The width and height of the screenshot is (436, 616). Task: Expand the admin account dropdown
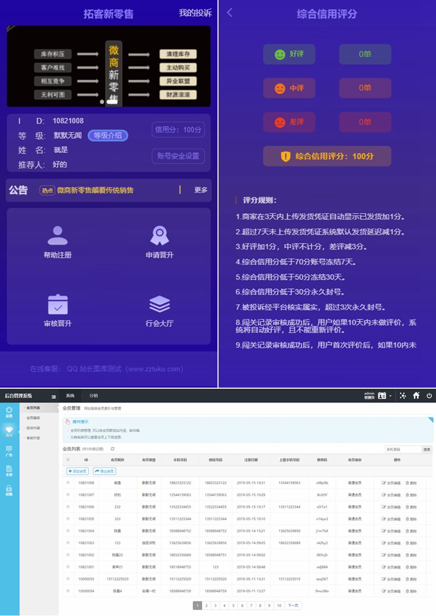tap(390, 396)
